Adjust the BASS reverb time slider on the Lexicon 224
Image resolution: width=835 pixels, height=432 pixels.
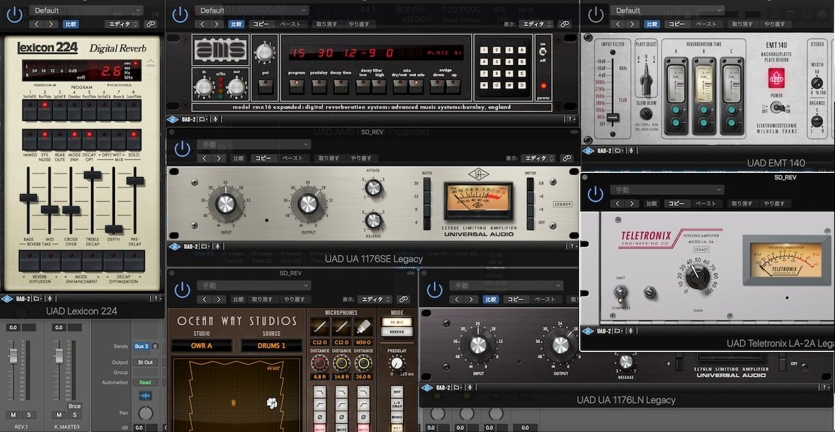tap(28, 198)
